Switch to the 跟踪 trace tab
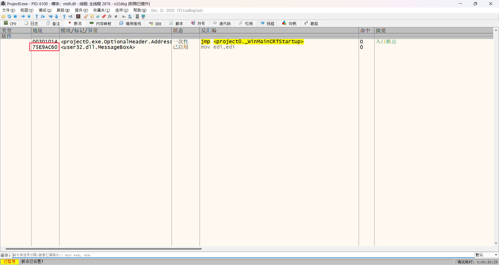The width and height of the screenshot is (499, 265). [311, 23]
